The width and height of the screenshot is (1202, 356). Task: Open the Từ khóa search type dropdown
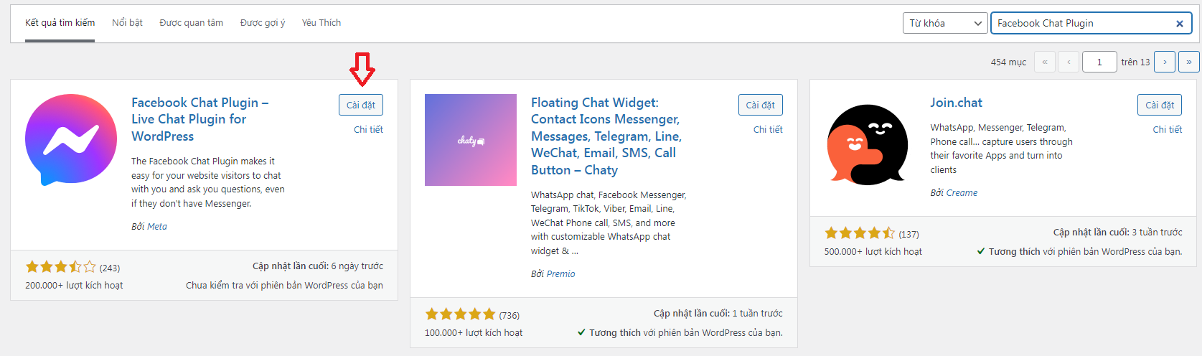[x=944, y=23]
